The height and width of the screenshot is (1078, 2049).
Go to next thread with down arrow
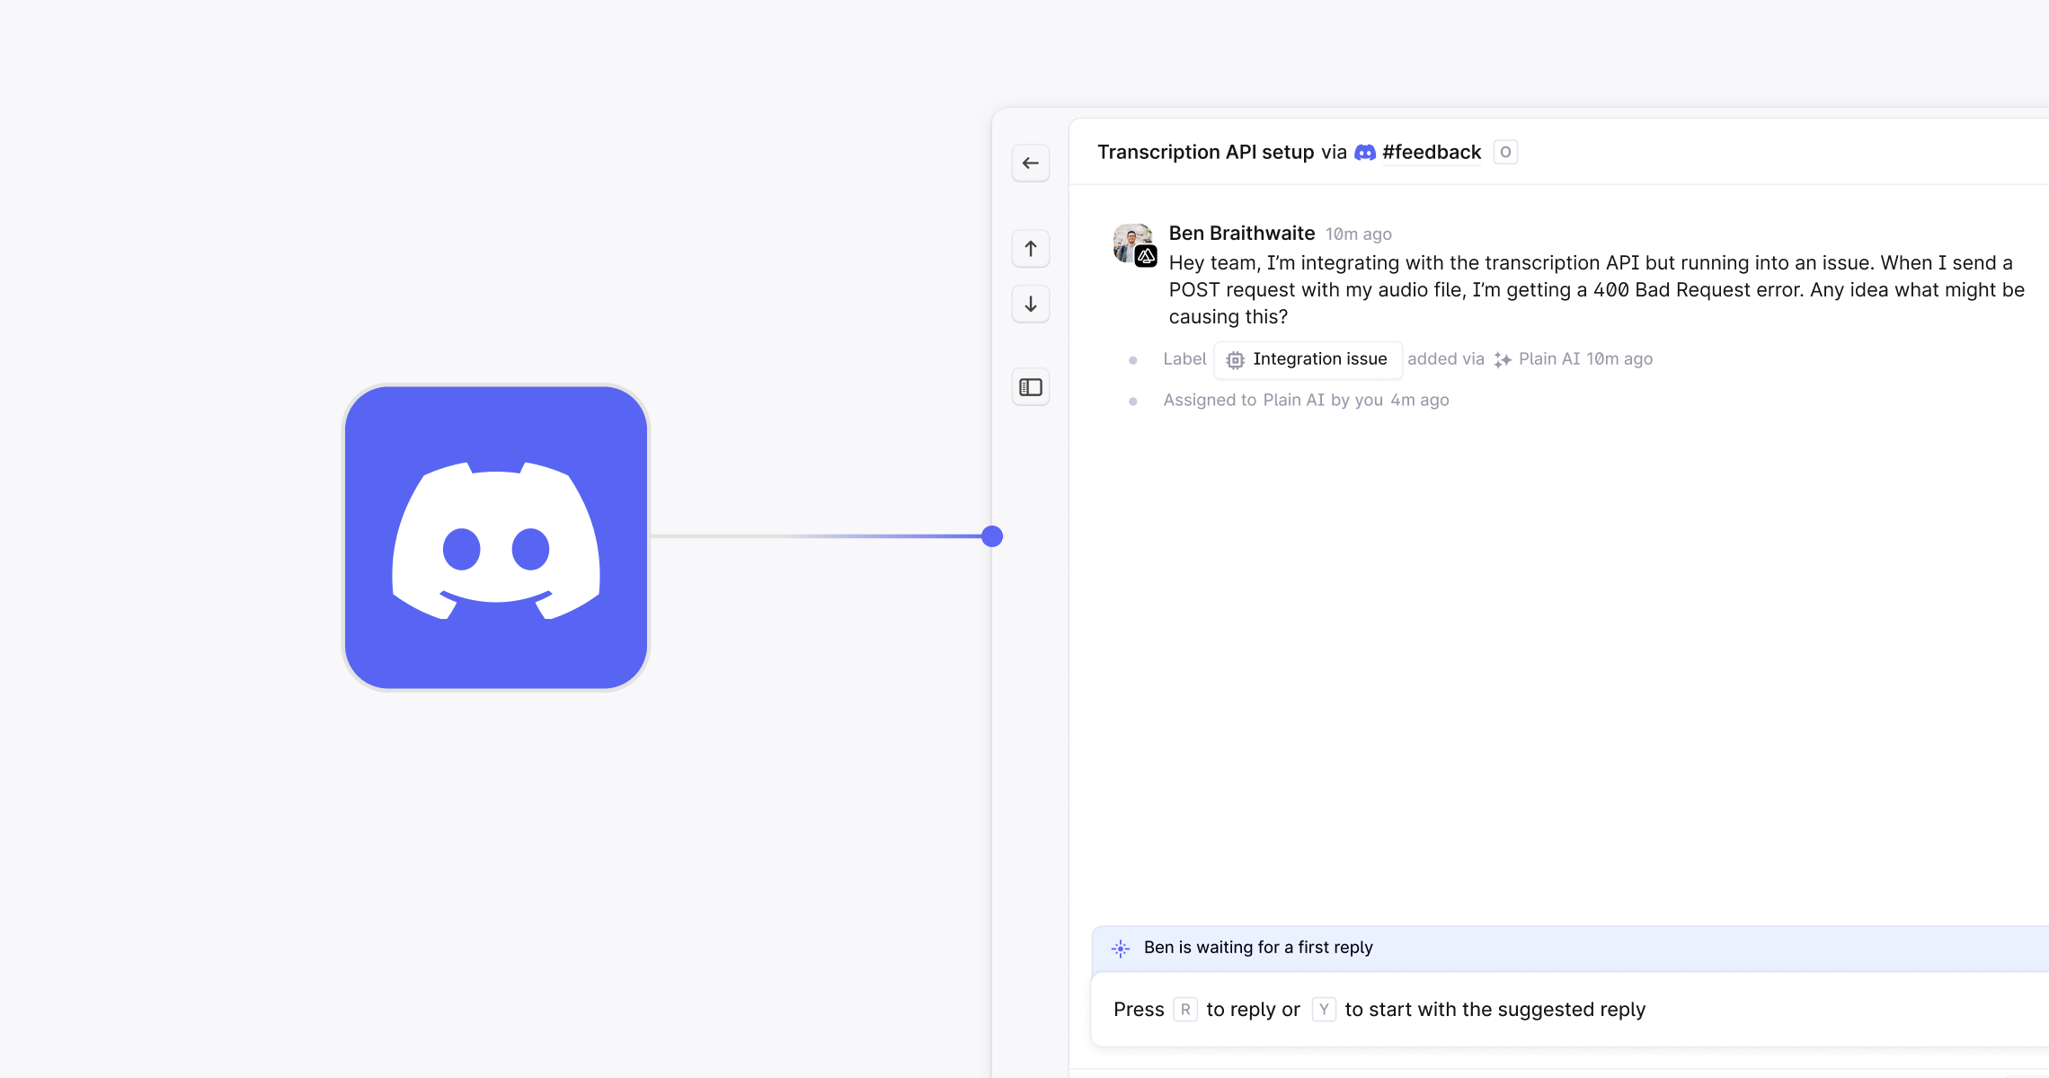pos(1031,305)
